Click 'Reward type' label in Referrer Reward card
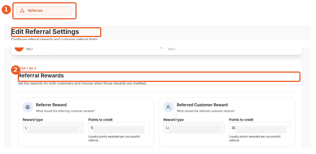Screen dimensions: 316x154 pos(33,120)
